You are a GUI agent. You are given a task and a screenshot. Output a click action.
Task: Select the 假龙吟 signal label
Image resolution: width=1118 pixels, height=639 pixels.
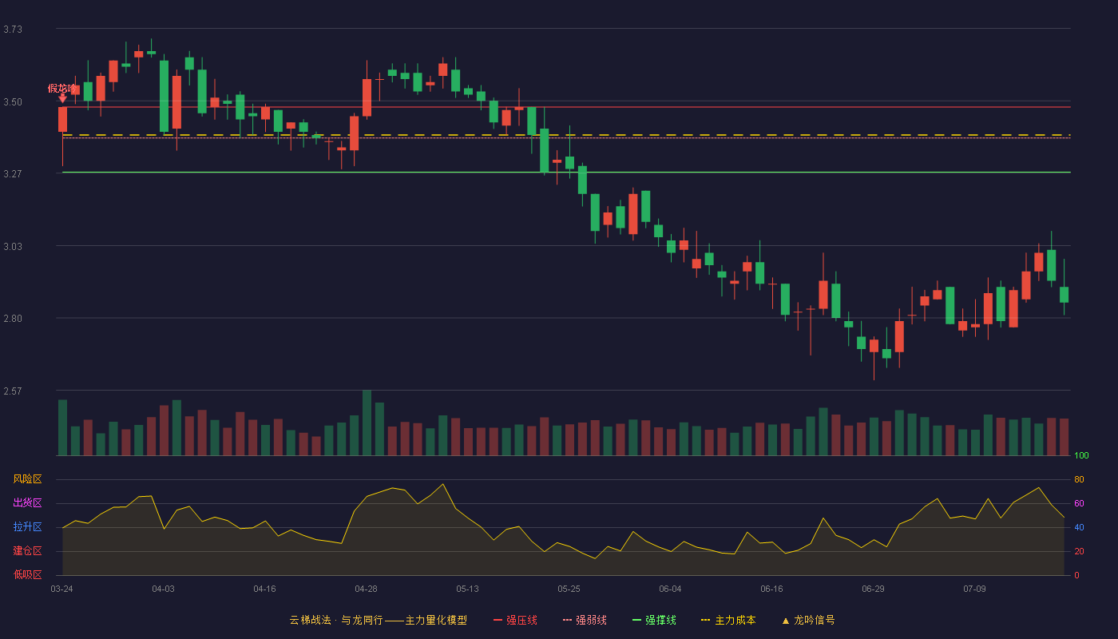pyautogui.click(x=61, y=88)
